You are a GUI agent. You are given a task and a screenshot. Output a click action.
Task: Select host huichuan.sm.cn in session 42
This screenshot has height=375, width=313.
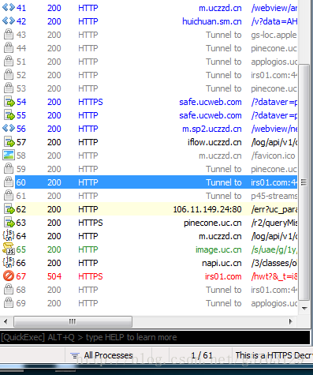(212, 21)
